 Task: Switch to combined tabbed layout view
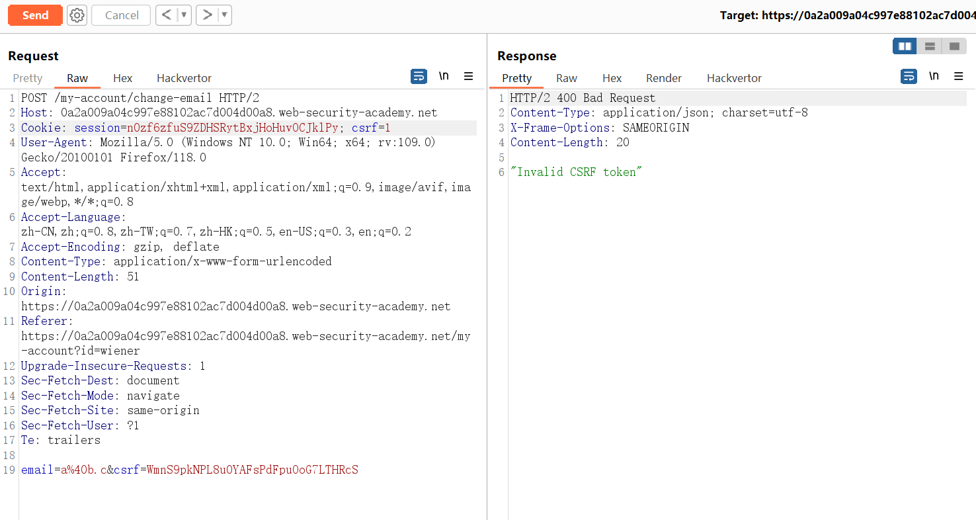(x=954, y=46)
